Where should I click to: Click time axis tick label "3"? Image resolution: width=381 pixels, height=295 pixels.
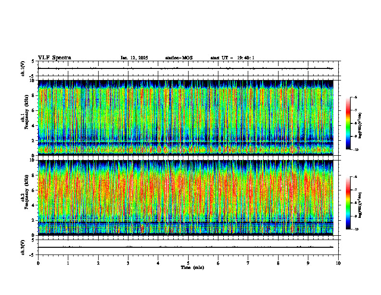128,263
